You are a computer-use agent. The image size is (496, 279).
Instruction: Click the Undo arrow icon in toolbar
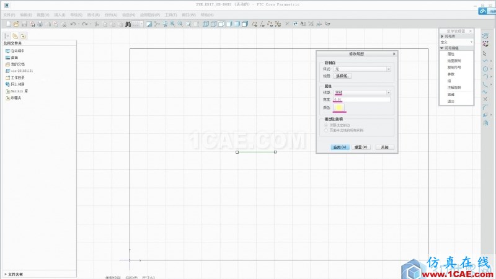click(x=73, y=24)
